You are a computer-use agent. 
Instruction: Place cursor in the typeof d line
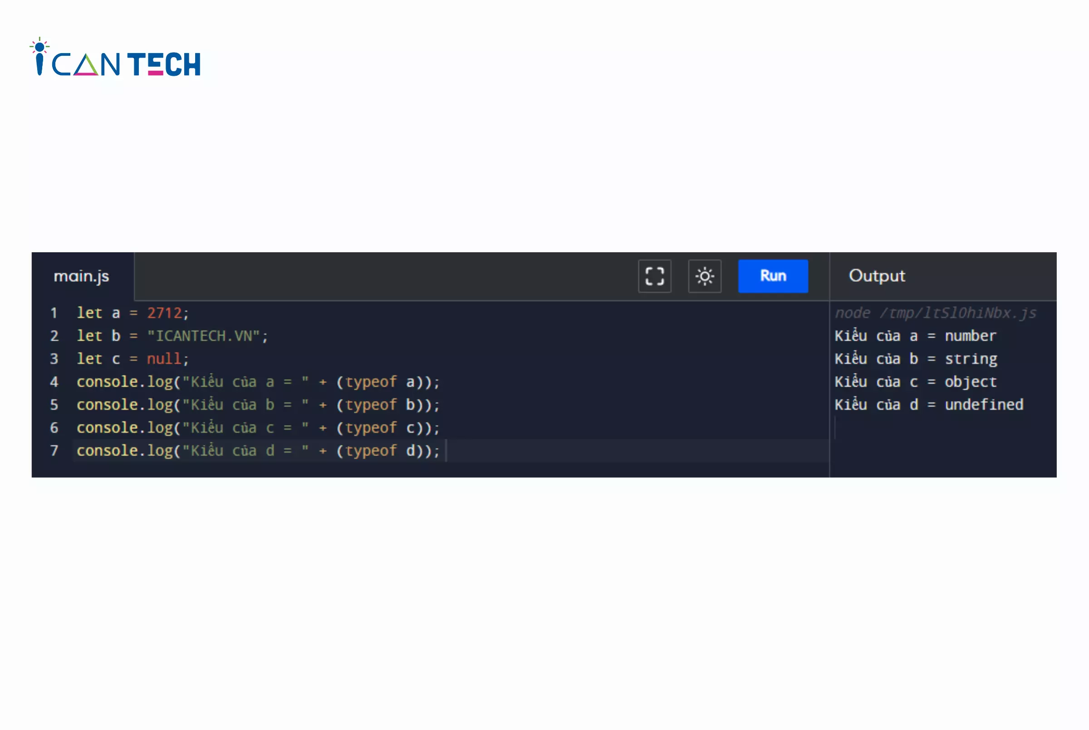tap(258, 450)
